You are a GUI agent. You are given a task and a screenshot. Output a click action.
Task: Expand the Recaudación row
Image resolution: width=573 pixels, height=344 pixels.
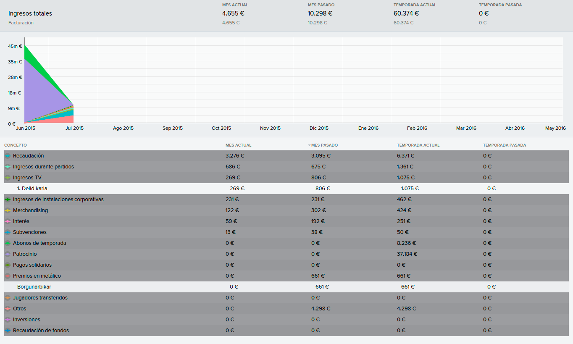(x=286, y=156)
